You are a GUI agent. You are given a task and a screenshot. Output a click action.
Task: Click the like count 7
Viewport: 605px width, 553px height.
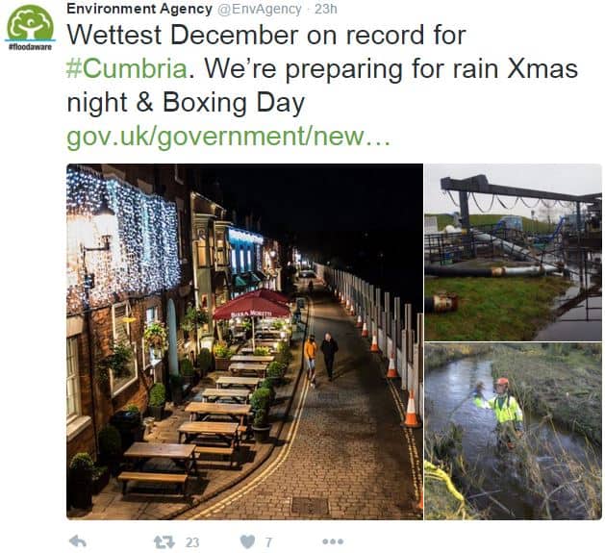click(x=268, y=542)
